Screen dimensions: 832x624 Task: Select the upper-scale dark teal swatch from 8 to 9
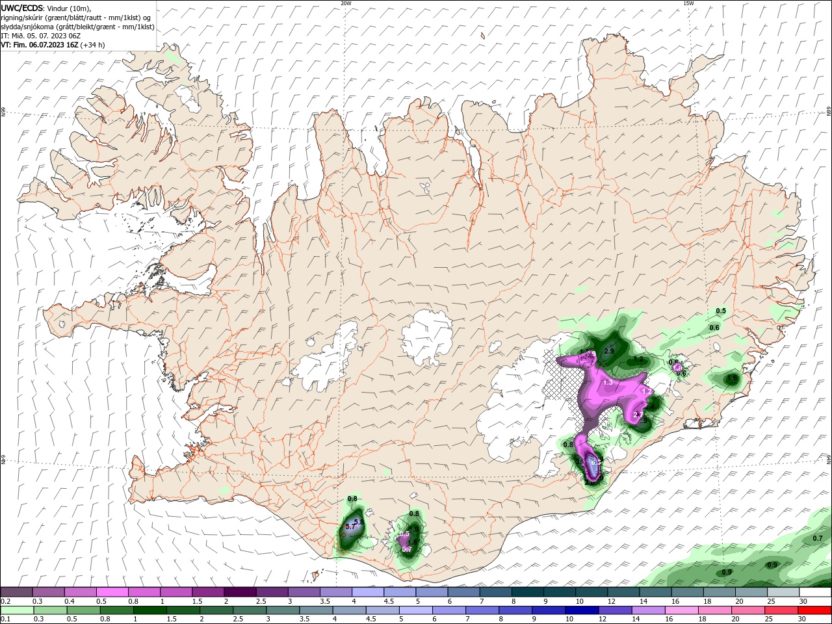pos(528,592)
